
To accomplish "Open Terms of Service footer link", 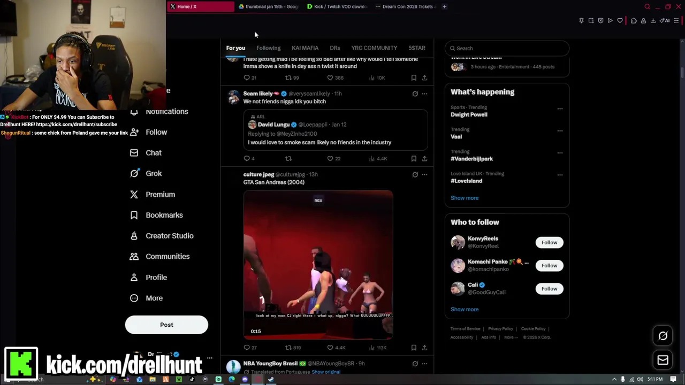I will pos(465,329).
